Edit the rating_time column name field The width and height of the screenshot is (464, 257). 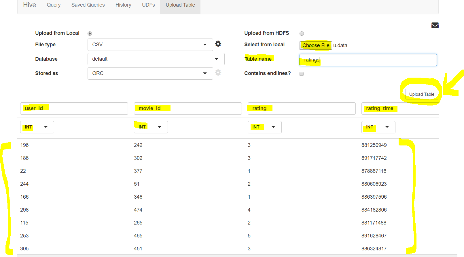pyautogui.click(x=400, y=108)
